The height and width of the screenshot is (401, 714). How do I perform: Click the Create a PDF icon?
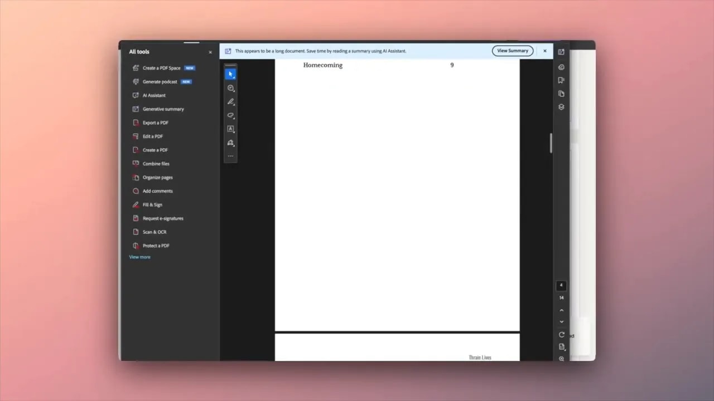(136, 150)
